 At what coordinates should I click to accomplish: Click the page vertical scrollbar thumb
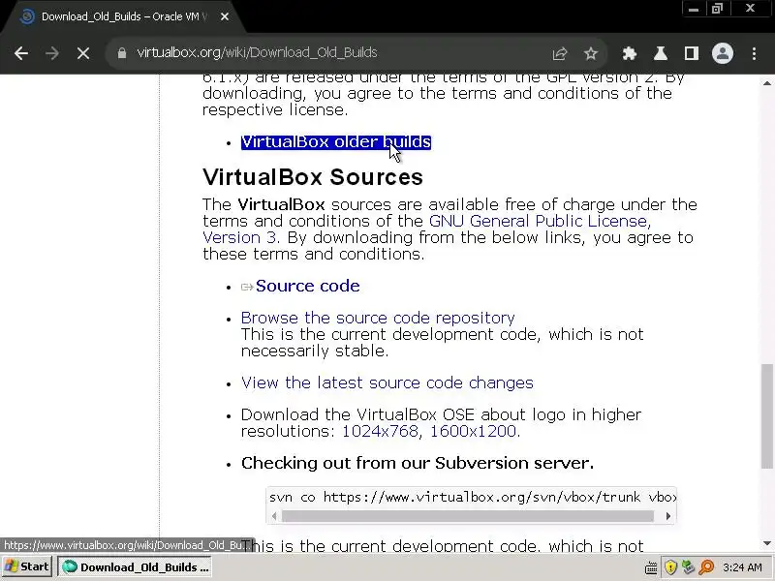(x=766, y=416)
